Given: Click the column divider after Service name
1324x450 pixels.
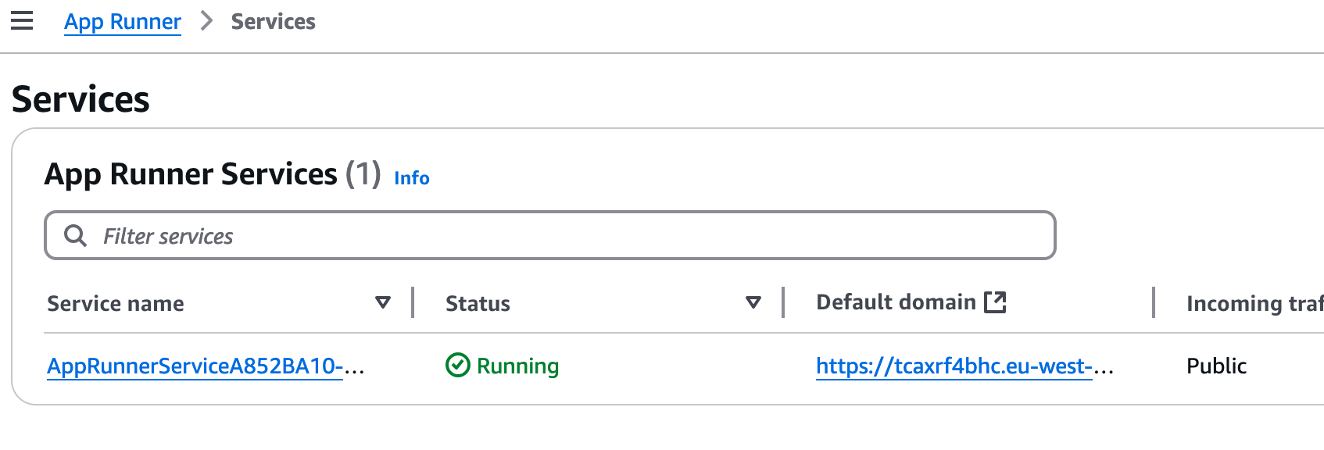Looking at the screenshot, I should (413, 302).
